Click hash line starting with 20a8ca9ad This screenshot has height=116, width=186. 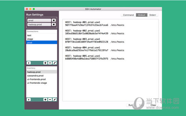coord(95,50)
